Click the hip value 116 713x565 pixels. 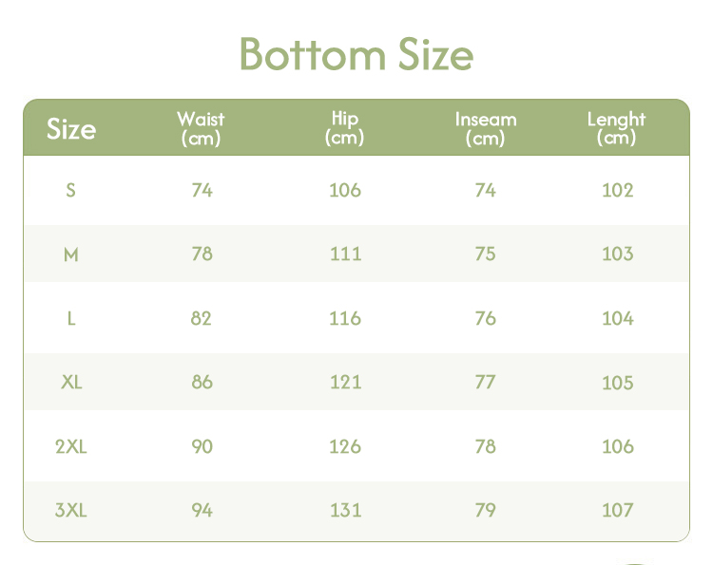345,318
